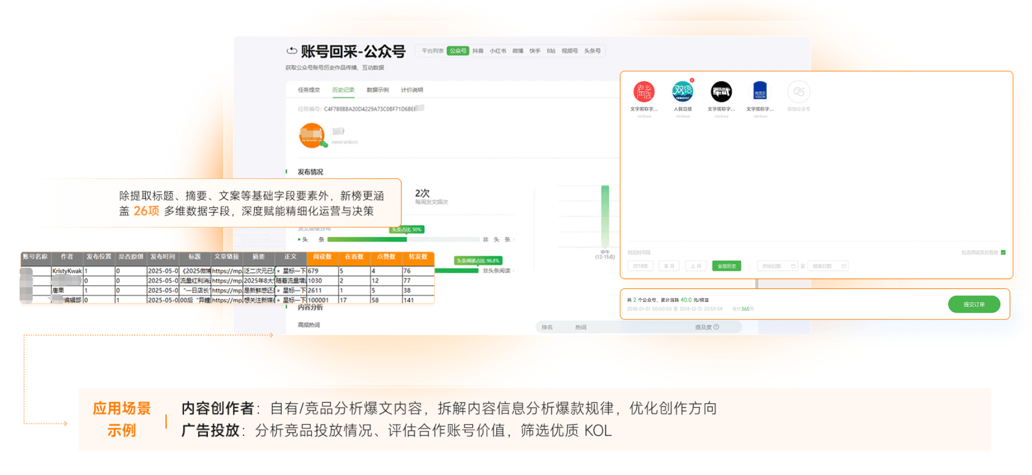
Task: Select the black 军武 account avatar
Action: [x=721, y=92]
